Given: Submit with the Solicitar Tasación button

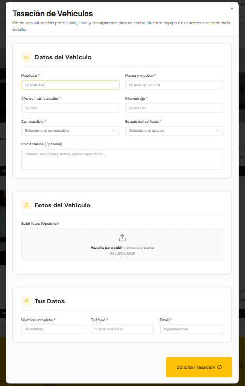Looking at the screenshot, I should 199,367.
